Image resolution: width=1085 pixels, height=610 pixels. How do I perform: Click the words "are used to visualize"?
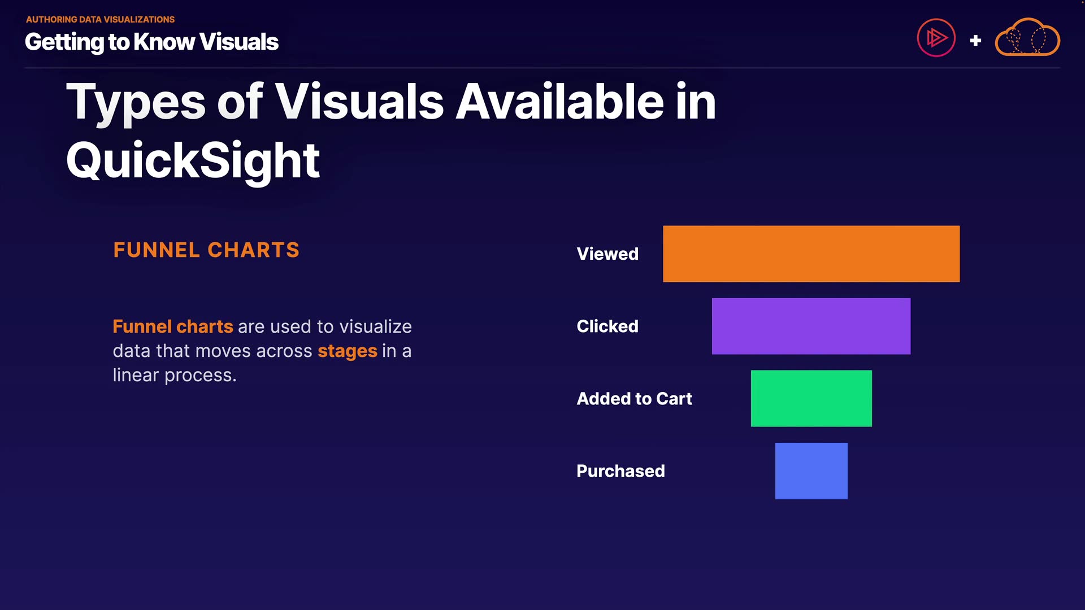(x=325, y=326)
